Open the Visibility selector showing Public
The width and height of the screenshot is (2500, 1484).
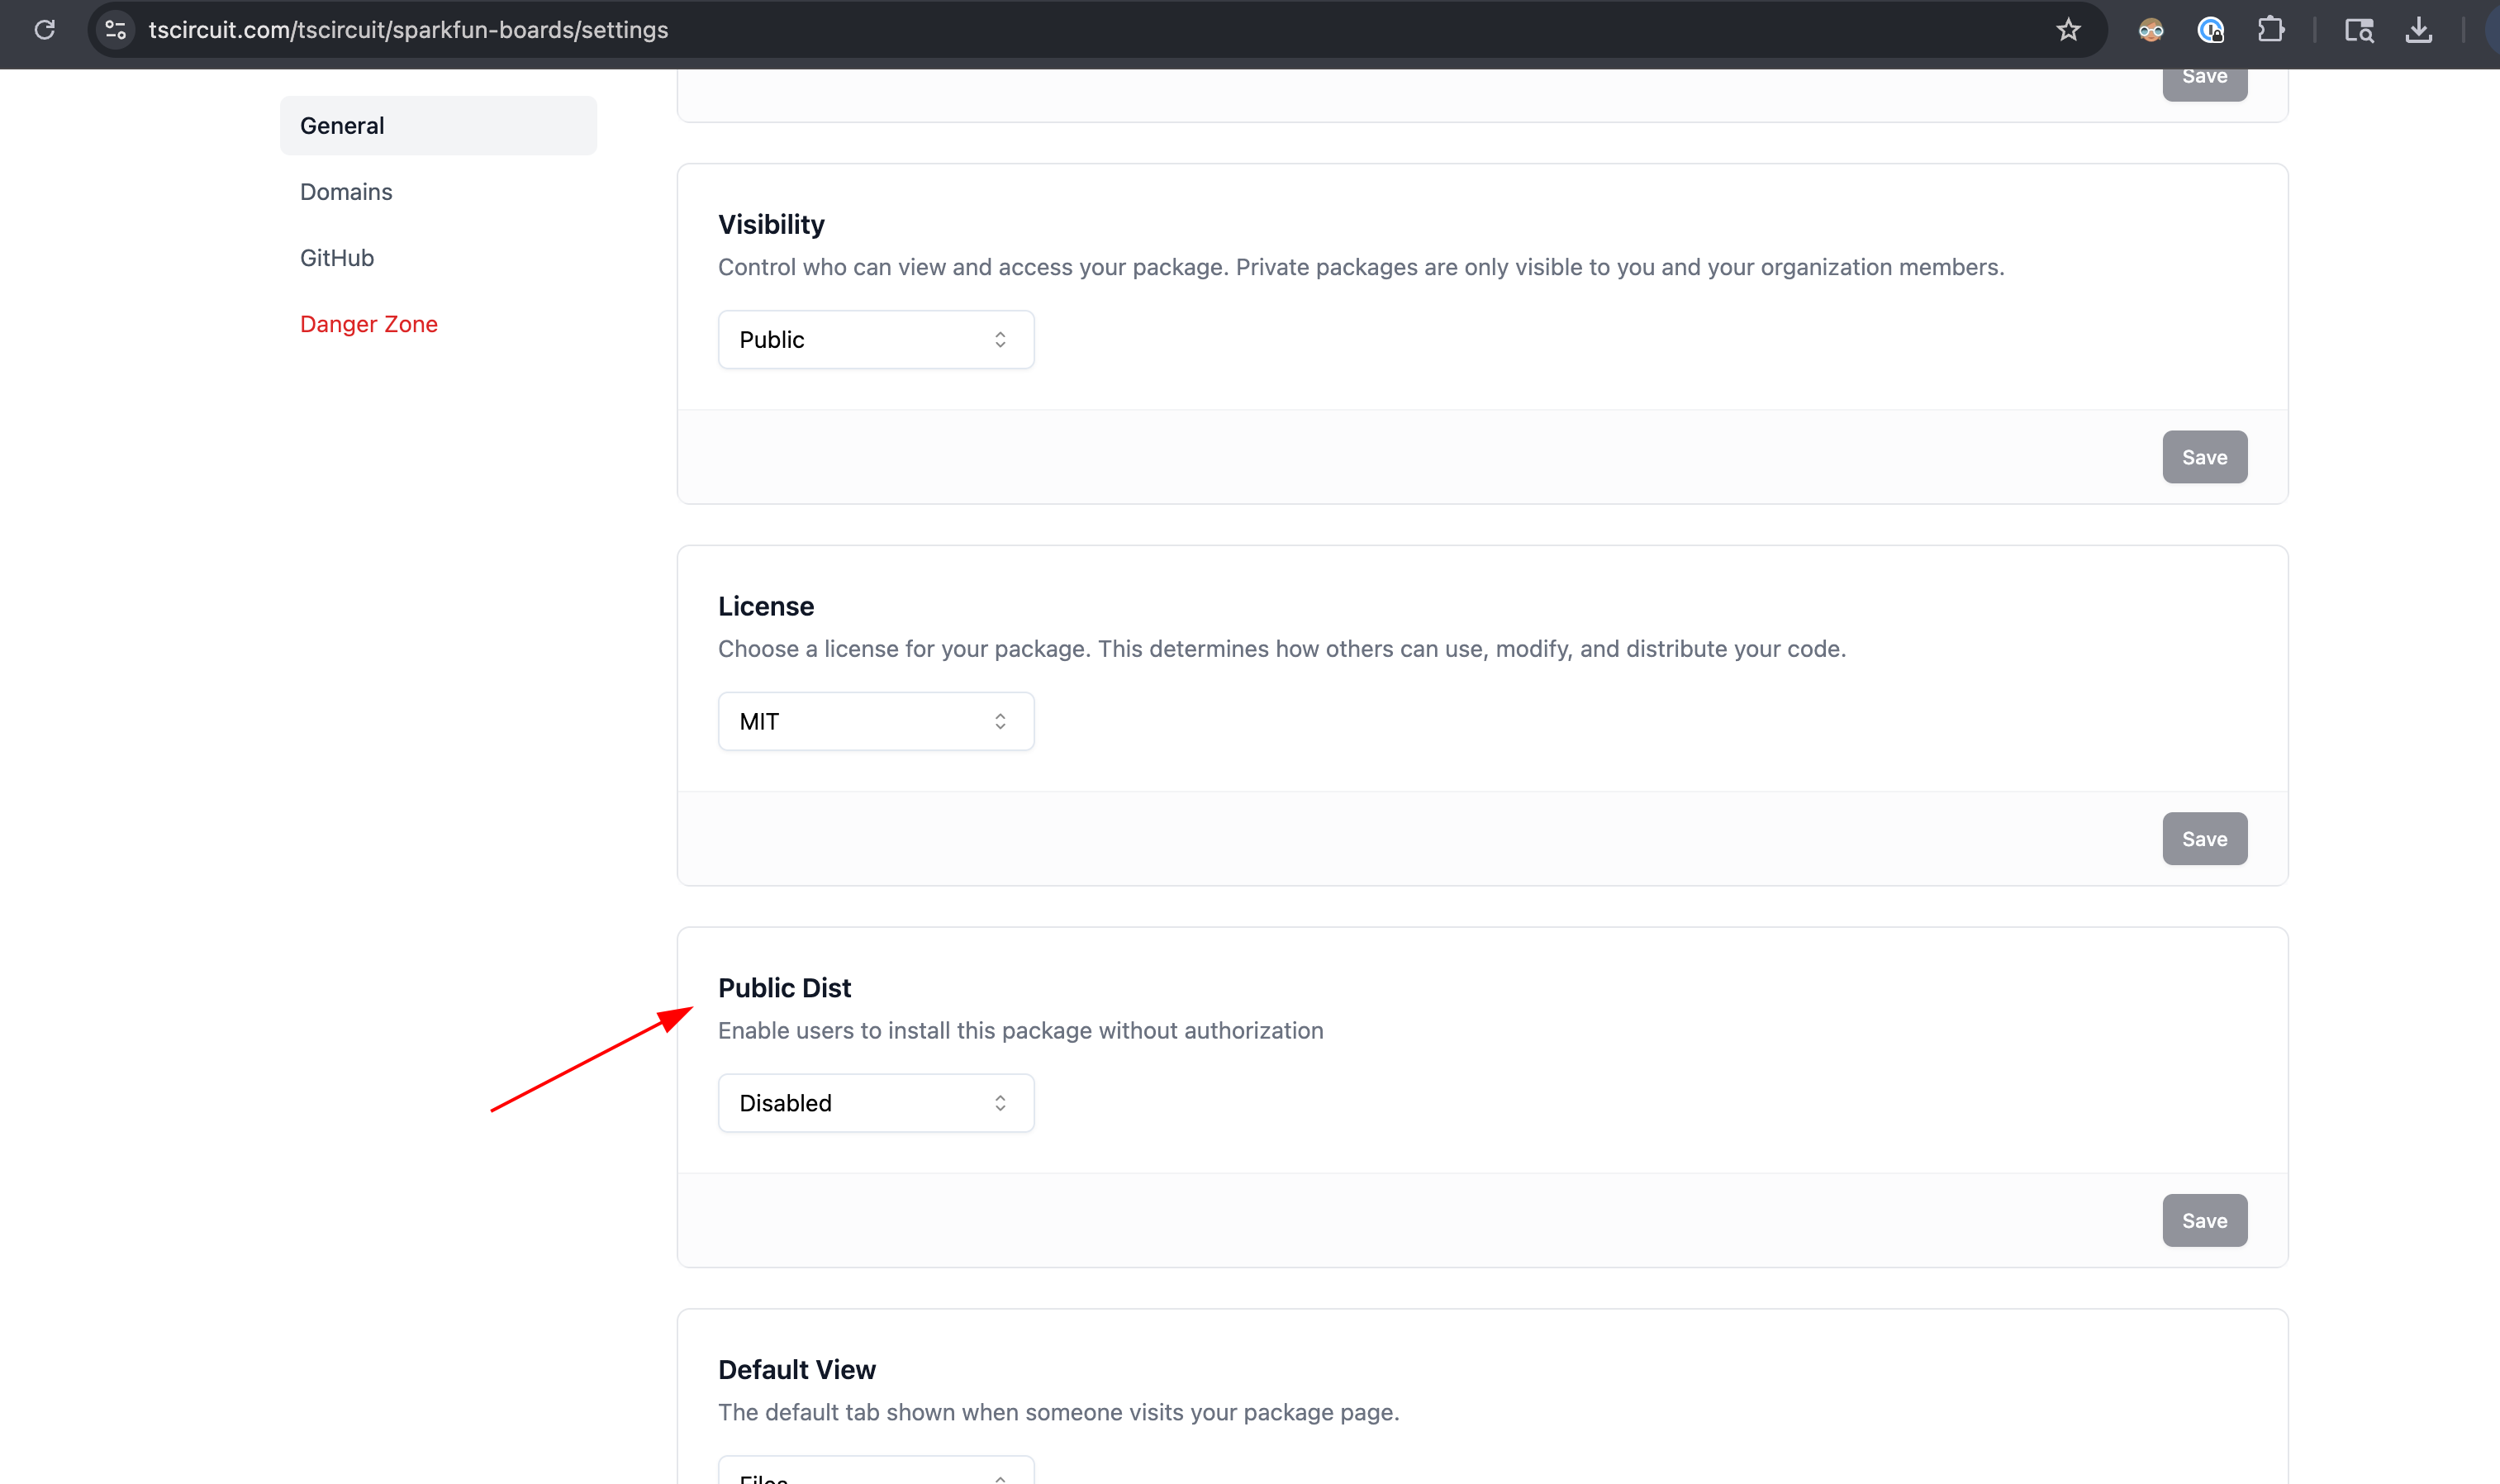[875, 339]
